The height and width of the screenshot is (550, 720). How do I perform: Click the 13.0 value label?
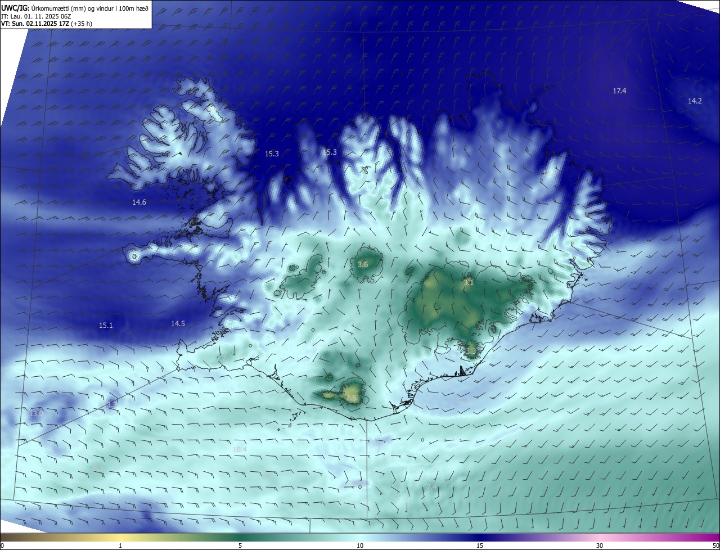click(35, 413)
